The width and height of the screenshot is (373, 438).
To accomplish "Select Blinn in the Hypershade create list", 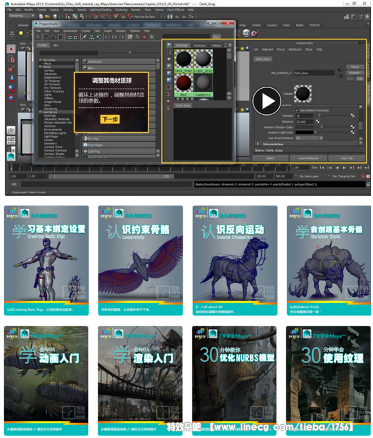I will (x=119, y=68).
